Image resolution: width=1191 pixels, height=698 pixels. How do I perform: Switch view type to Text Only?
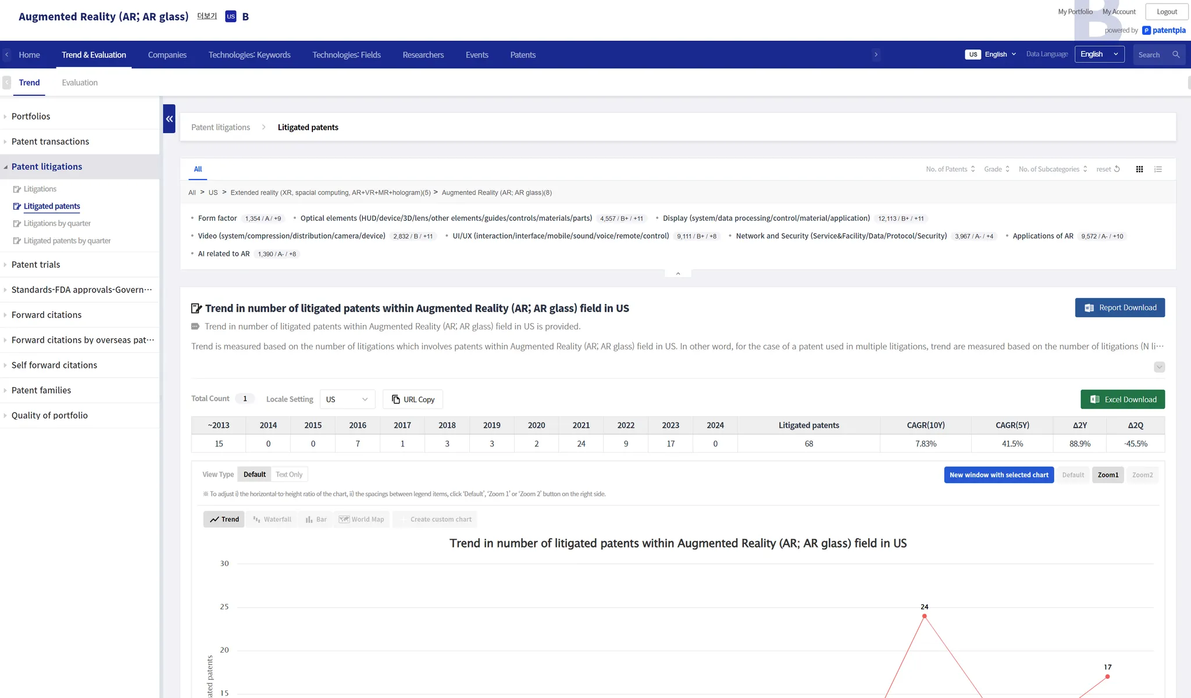pos(289,474)
